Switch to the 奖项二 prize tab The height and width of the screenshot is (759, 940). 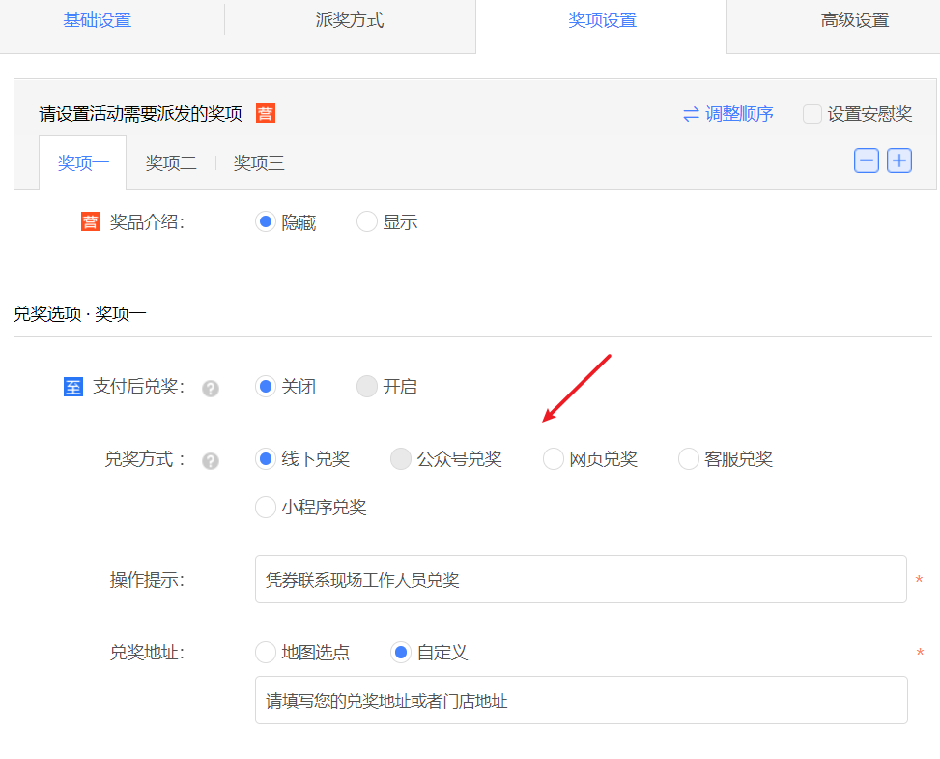click(x=170, y=162)
